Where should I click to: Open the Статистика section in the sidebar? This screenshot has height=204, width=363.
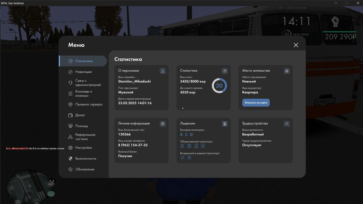[x=83, y=61]
